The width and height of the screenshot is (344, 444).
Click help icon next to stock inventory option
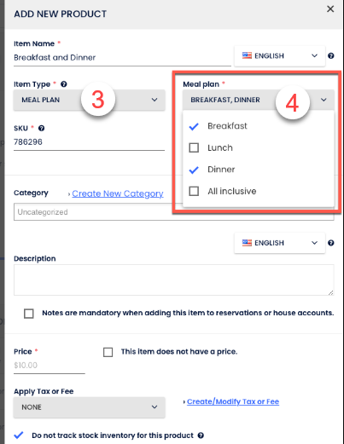[x=201, y=435]
